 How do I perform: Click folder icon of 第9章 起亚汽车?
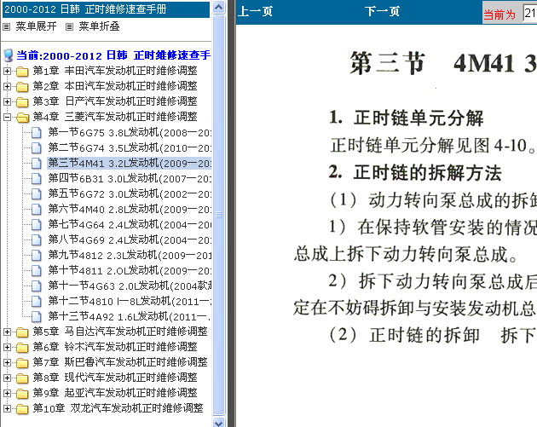[22, 394]
